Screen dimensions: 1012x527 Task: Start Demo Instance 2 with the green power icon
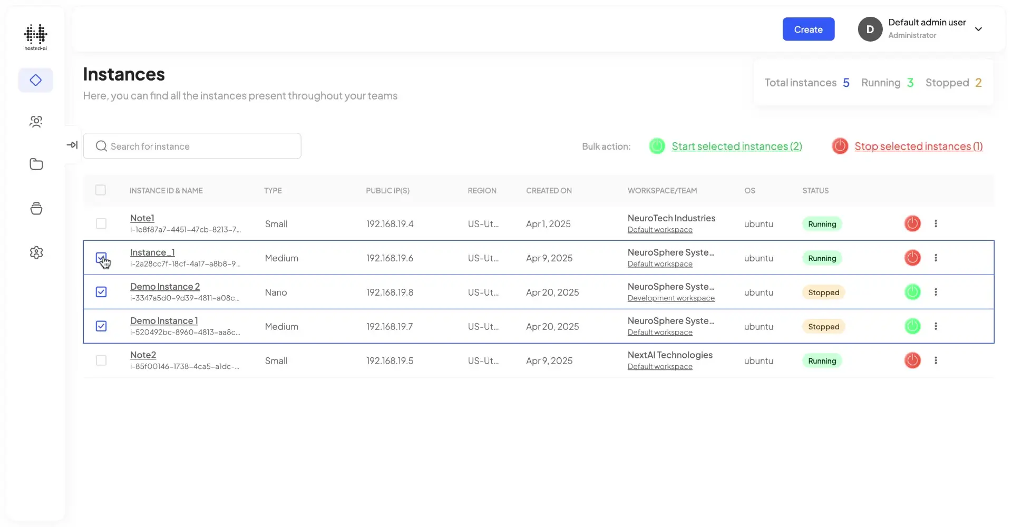pos(912,291)
